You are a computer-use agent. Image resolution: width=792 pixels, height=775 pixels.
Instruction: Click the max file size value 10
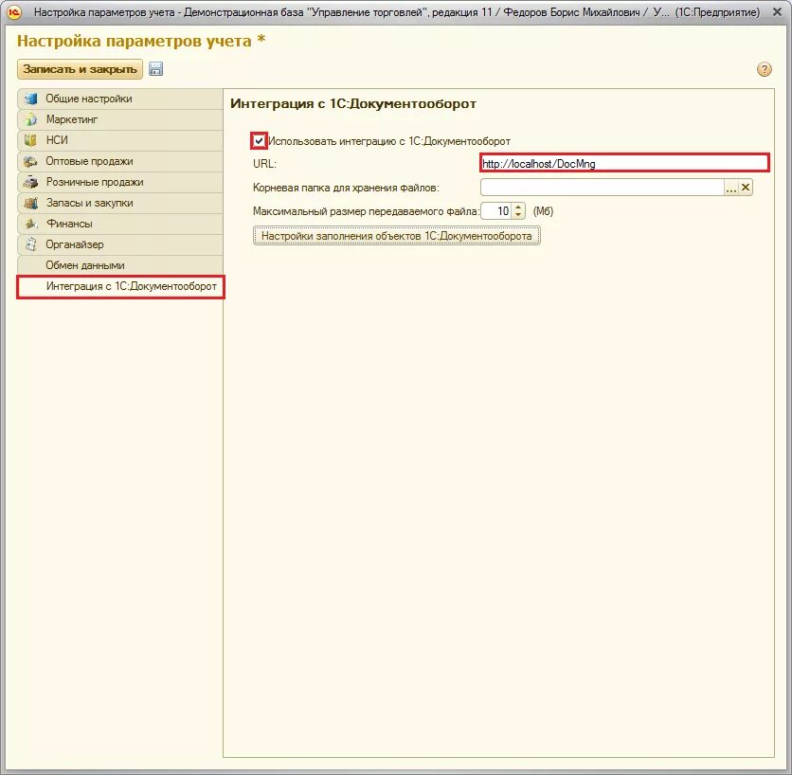click(496, 211)
